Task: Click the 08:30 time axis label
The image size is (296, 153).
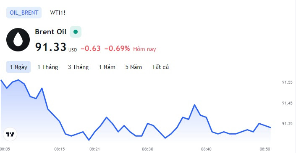Action: tap(148, 149)
